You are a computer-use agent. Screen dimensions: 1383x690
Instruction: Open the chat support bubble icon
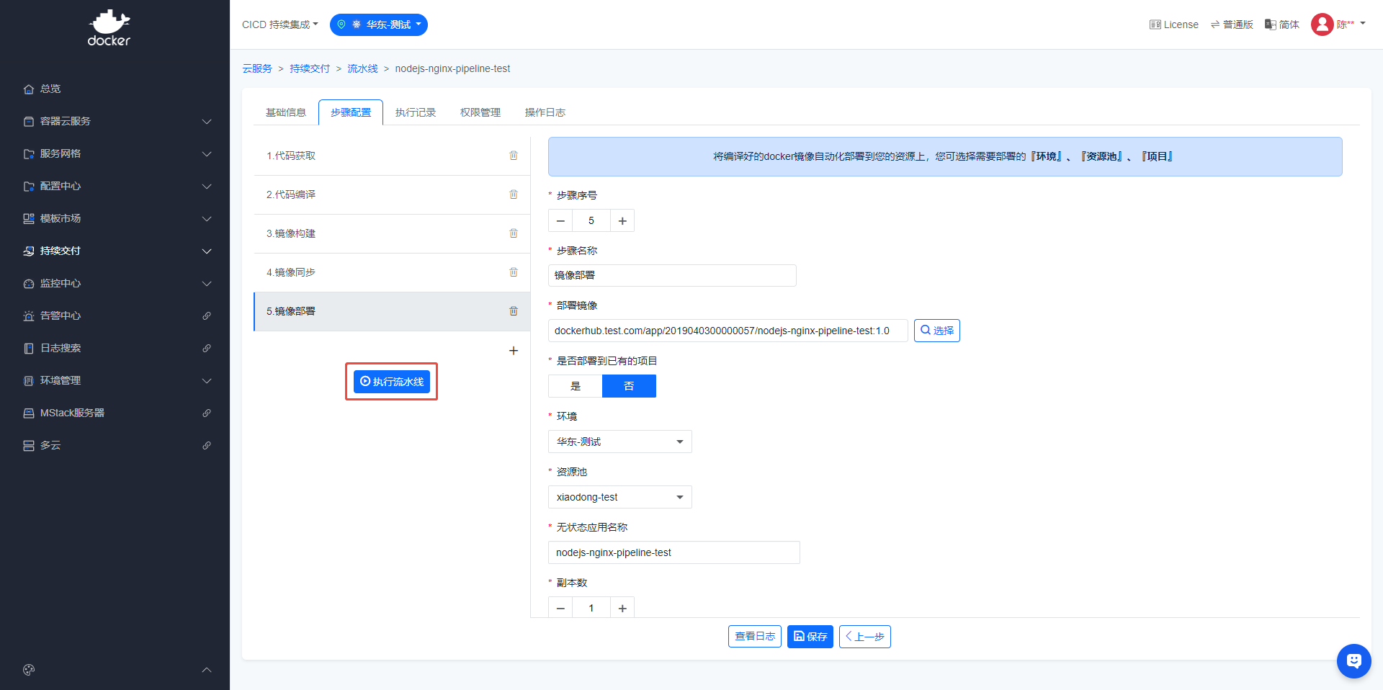1353,660
